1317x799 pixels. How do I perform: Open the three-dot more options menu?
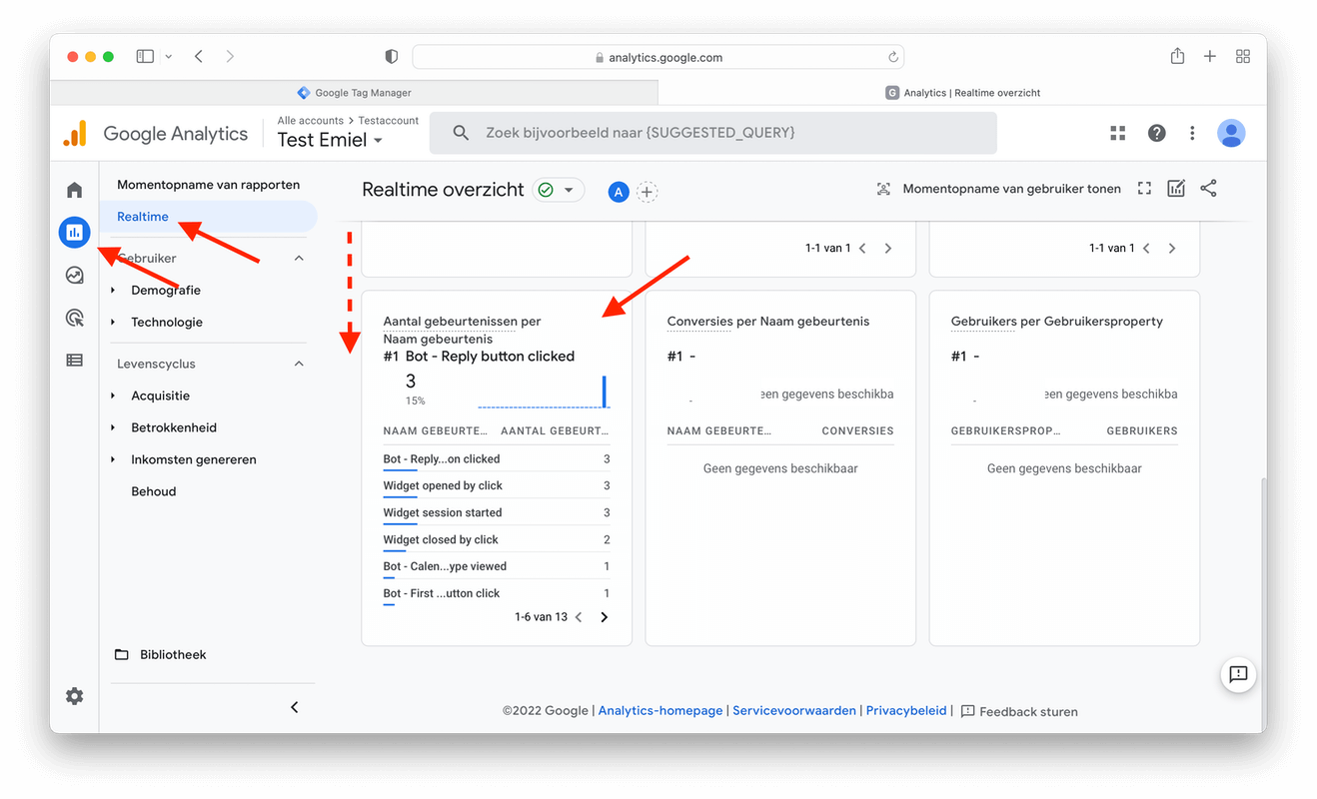tap(1192, 133)
